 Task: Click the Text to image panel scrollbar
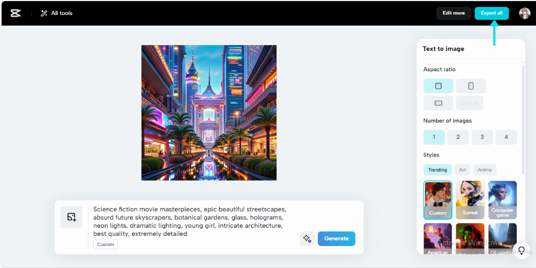[522, 120]
